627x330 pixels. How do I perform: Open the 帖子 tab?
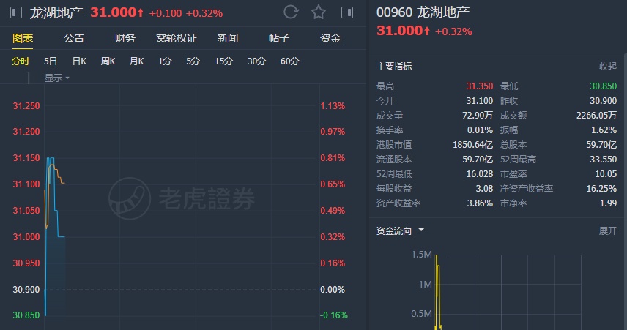pyautogui.click(x=279, y=38)
